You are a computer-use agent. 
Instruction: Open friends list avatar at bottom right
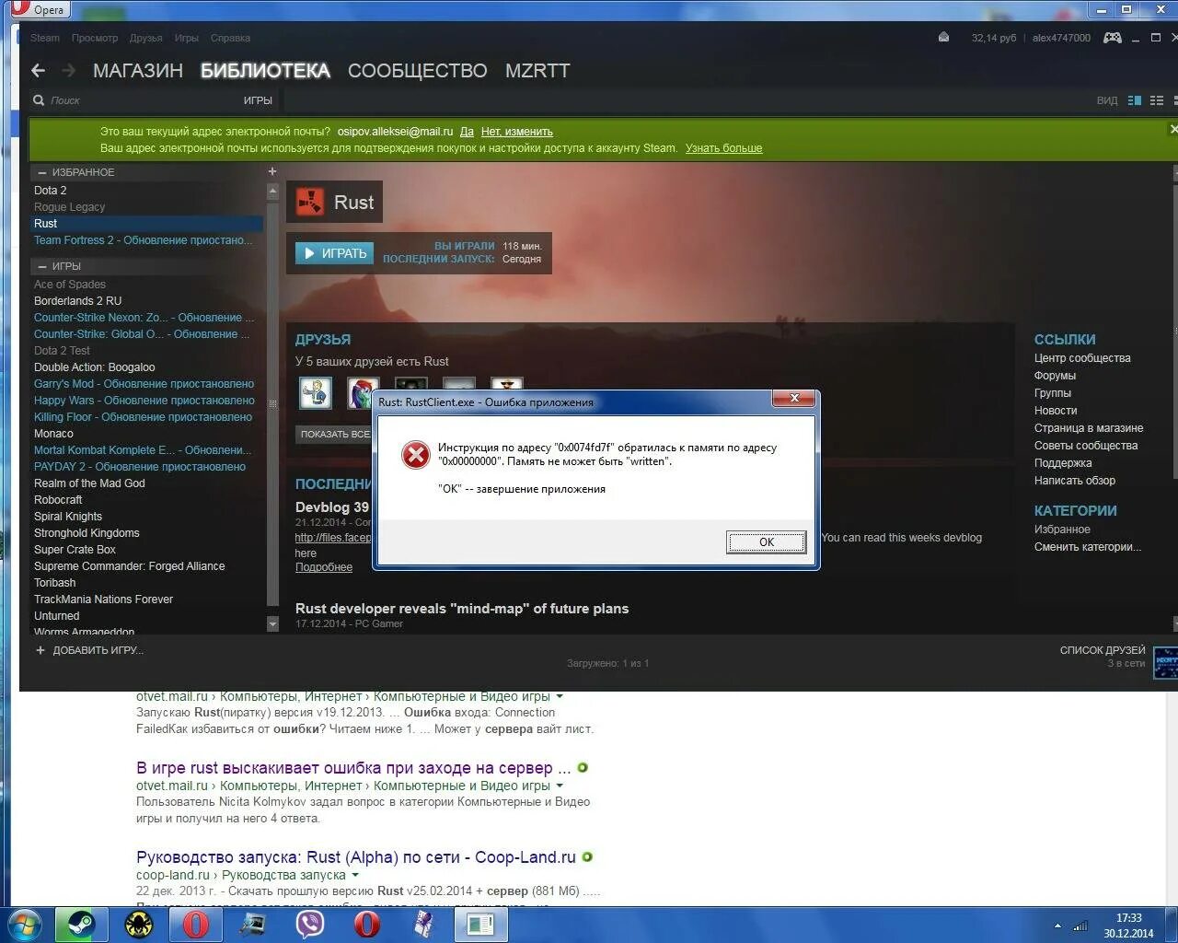1165,661
